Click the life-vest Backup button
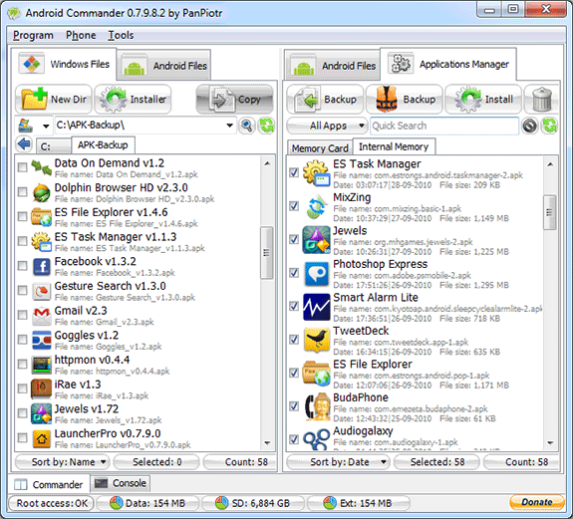 (404, 99)
